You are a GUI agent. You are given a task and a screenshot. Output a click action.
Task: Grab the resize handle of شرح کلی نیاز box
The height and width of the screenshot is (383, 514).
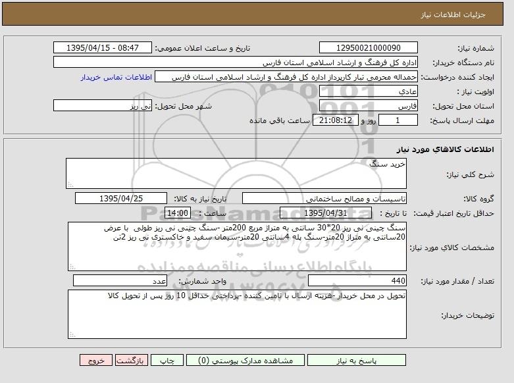click(x=70, y=185)
